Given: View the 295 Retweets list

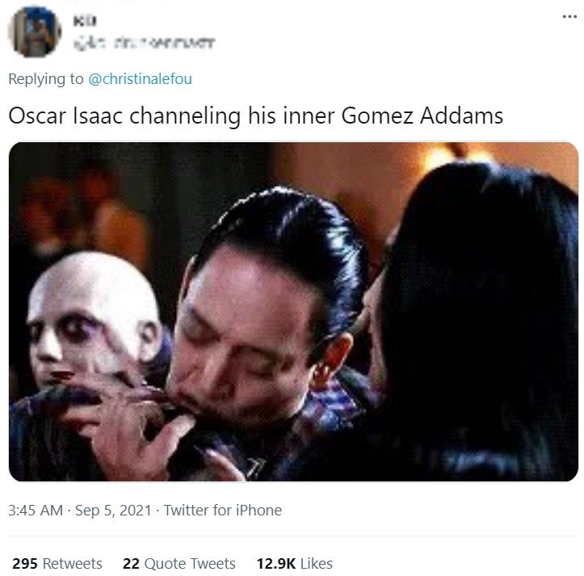Looking at the screenshot, I should [x=57, y=564].
